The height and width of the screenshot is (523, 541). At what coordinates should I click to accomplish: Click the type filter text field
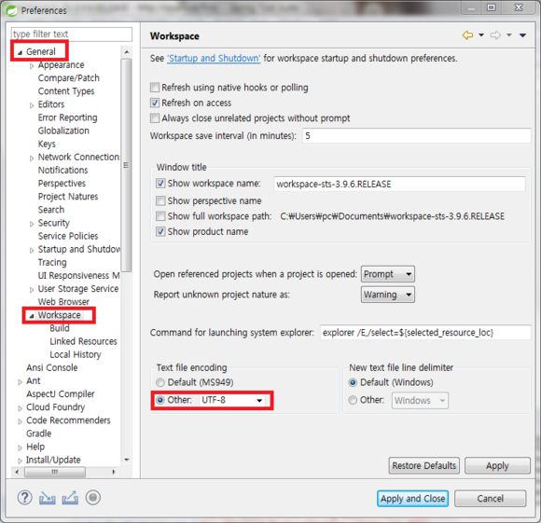72,34
